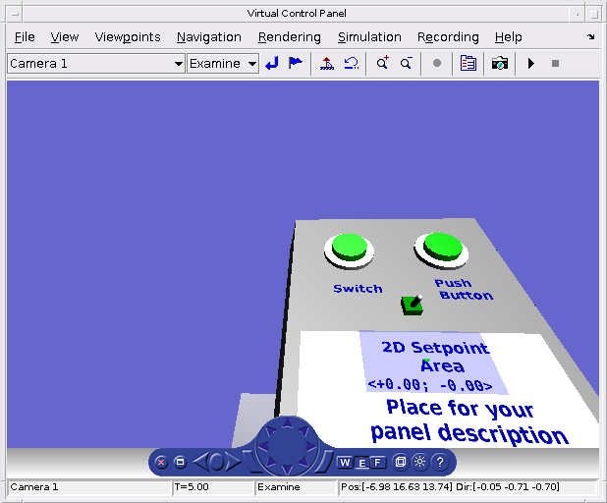The width and height of the screenshot is (607, 503).
Task: Capture a frame with the camera icon
Action: [500, 63]
